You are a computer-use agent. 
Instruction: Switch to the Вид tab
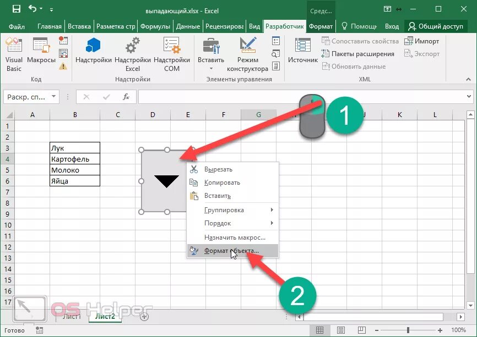tap(254, 26)
